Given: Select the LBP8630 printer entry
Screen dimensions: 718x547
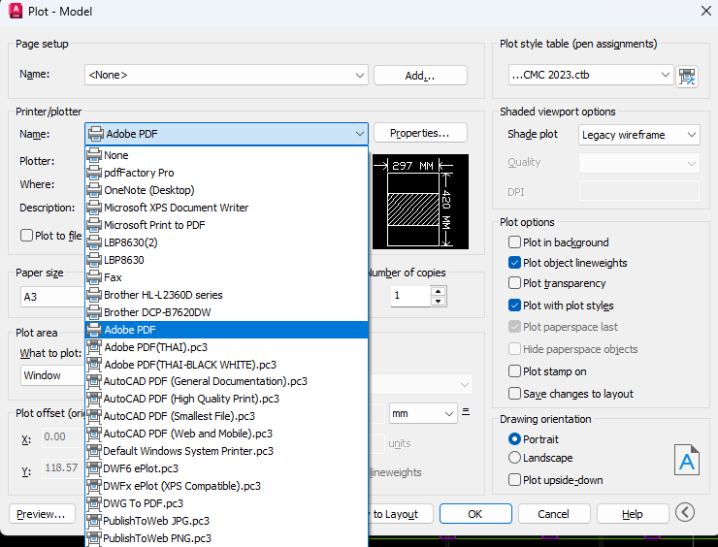Looking at the screenshot, I should coord(227,260).
